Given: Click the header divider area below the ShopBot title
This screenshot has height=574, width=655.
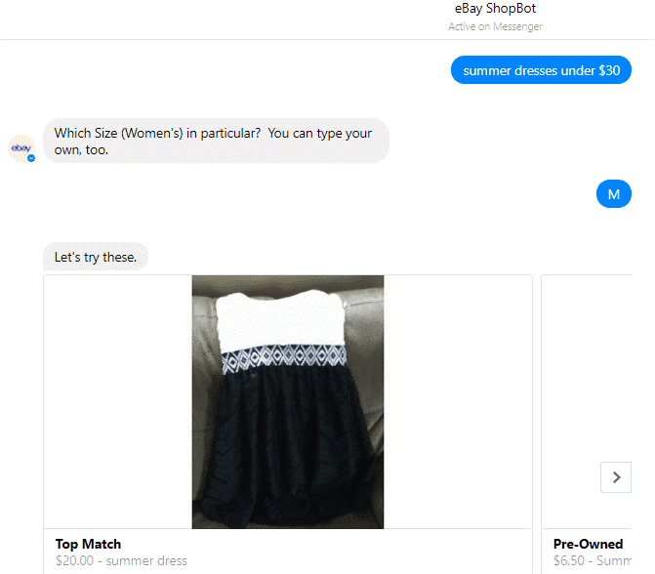Looking at the screenshot, I should (x=328, y=40).
